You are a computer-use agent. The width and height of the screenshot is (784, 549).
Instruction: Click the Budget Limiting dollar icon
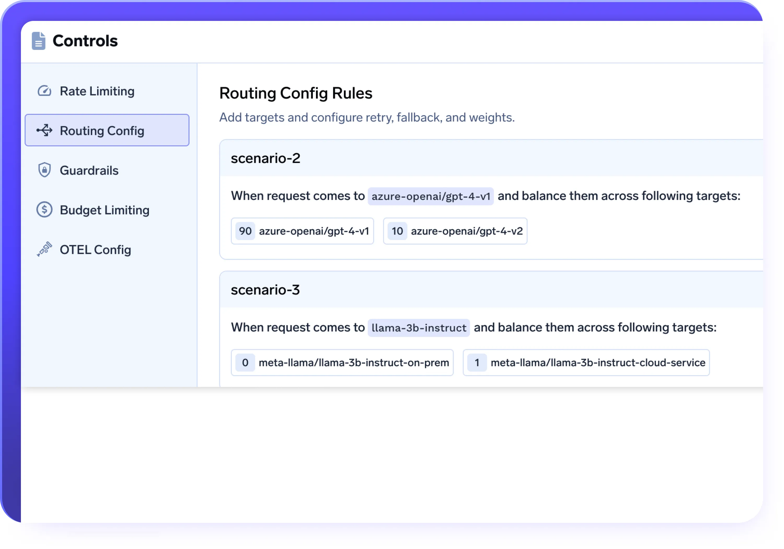(44, 210)
